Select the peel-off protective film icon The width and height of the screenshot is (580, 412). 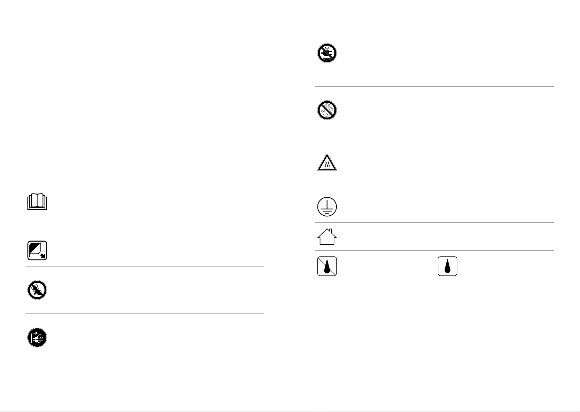point(37,250)
